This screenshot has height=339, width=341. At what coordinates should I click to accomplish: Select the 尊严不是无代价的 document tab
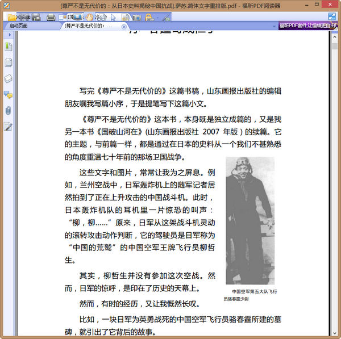pyautogui.click(x=88, y=26)
